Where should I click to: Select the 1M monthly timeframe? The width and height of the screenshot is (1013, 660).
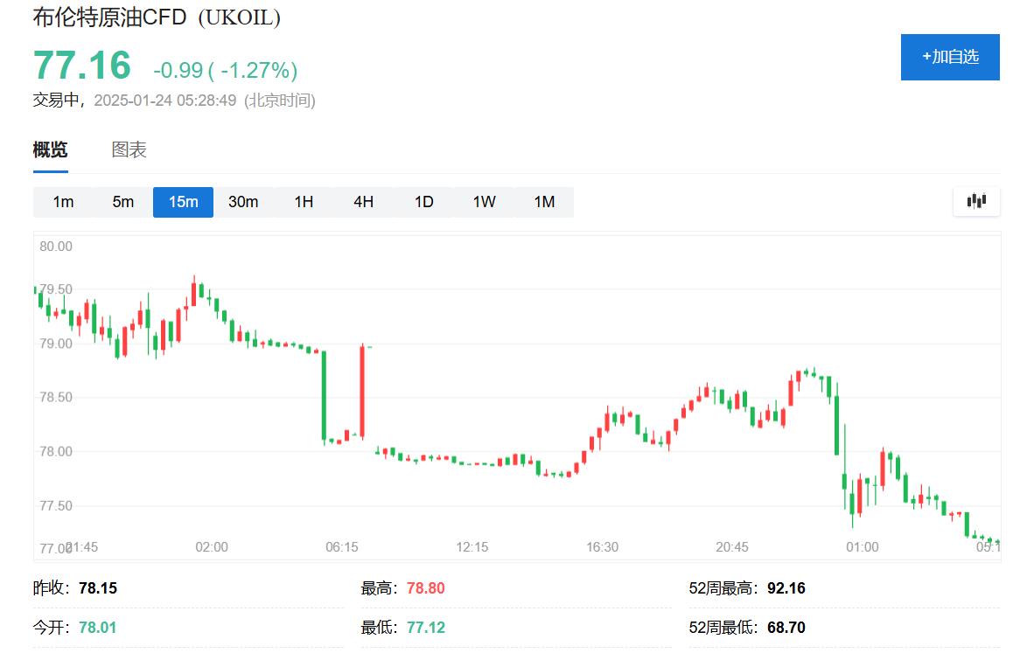click(x=544, y=202)
